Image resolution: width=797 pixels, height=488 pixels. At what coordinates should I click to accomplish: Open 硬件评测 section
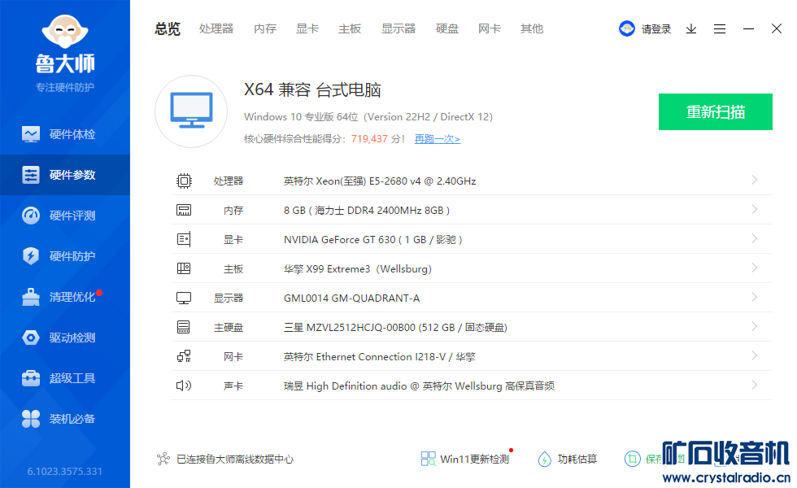coord(65,216)
